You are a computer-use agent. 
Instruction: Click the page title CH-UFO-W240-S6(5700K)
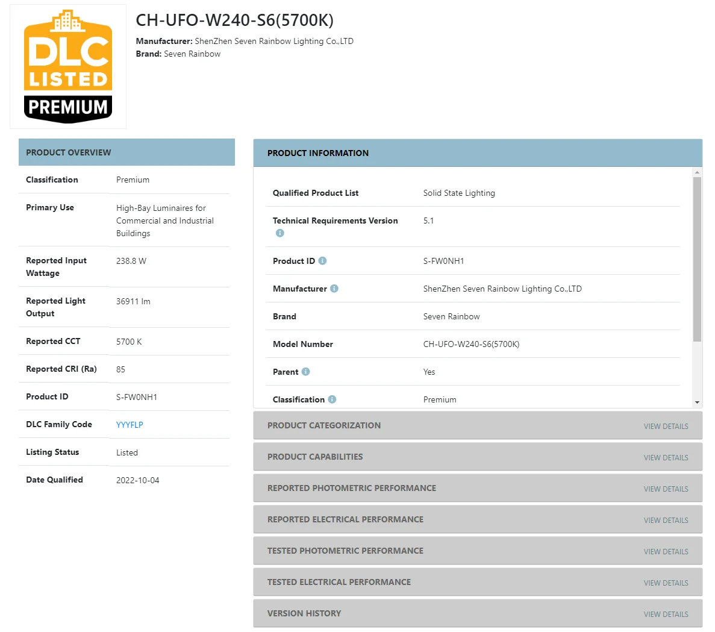pyautogui.click(x=235, y=20)
